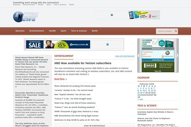Click the top gray Health link

coord(41,5)
